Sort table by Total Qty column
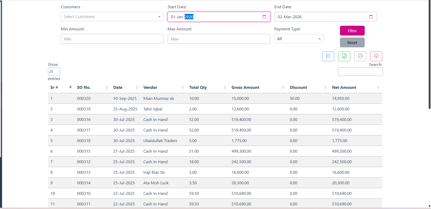431x209 pixels. pos(208,88)
